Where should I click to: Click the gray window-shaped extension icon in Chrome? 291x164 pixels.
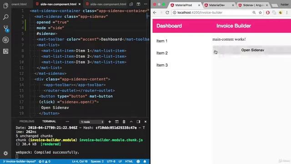274,12
